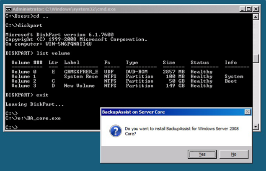Click the 'Label' column header

point(72,62)
